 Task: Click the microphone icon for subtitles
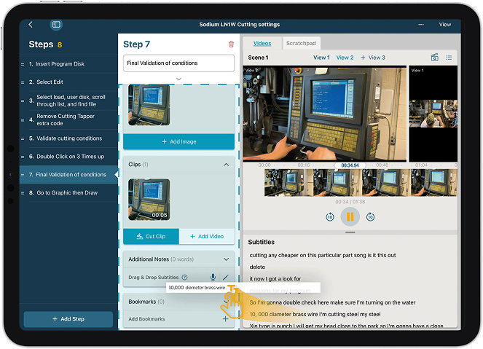213,278
